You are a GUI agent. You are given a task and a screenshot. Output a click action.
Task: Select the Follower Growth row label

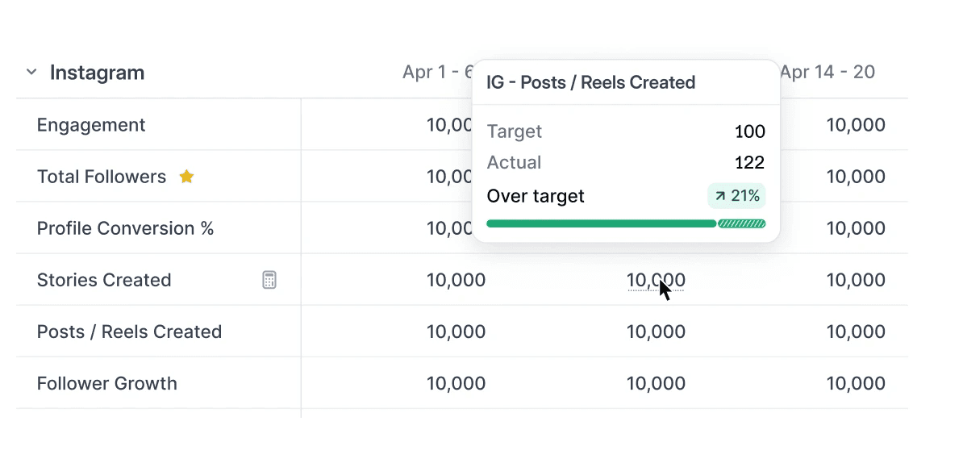click(106, 383)
